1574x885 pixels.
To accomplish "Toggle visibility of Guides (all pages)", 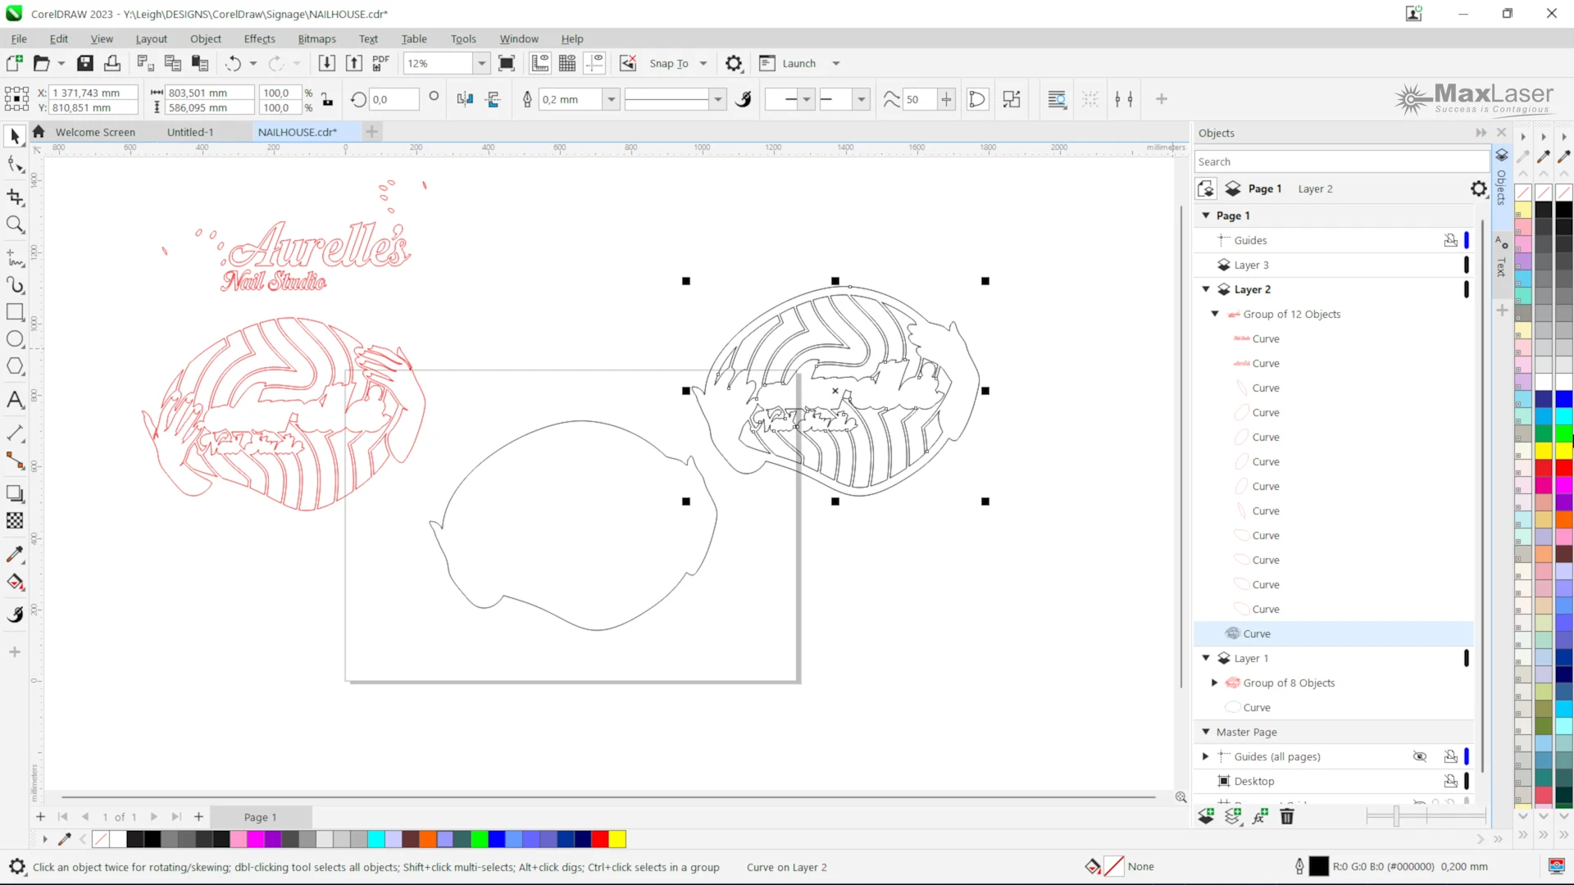I will 1420,756.
